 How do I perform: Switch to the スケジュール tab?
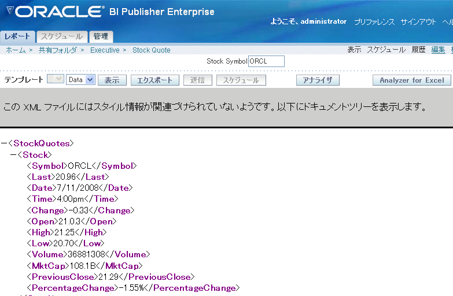(x=62, y=36)
